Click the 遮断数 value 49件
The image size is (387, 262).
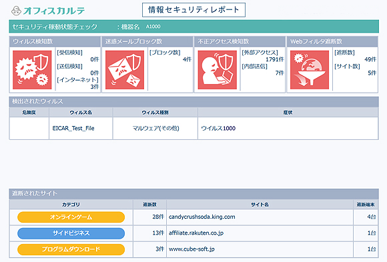tap(370, 59)
